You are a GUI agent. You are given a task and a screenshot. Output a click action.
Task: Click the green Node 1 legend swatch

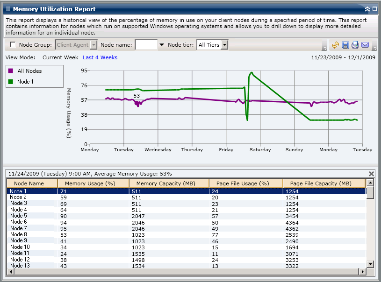click(x=11, y=82)
